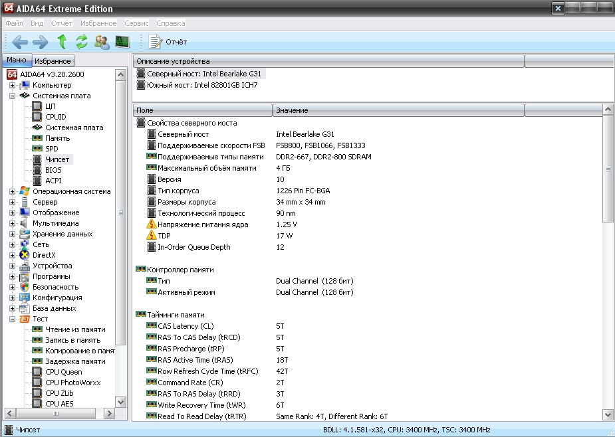Go forward with the right arrow icon
This screenshot has width=615, height=437.
pos(41,42)
